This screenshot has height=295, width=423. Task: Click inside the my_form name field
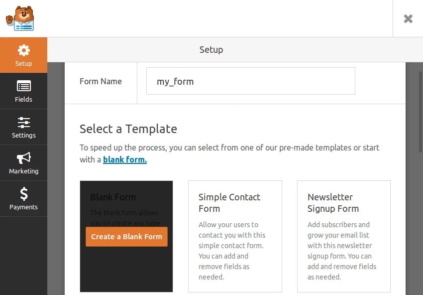tap(251, 81)
